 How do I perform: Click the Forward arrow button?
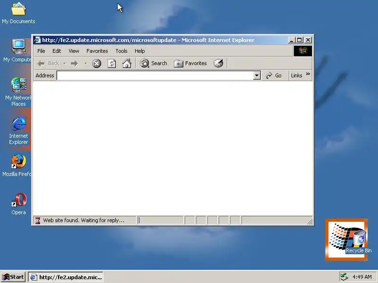click(x=75, y=63)
